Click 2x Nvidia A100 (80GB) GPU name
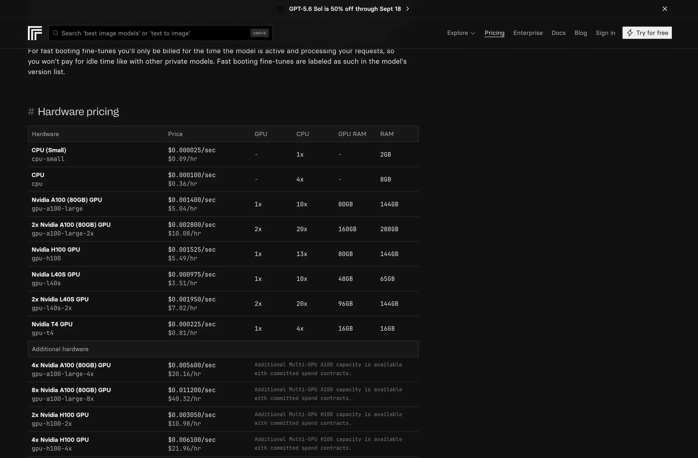This screenshot has width=698, height=458. click(x=71, y=225)
